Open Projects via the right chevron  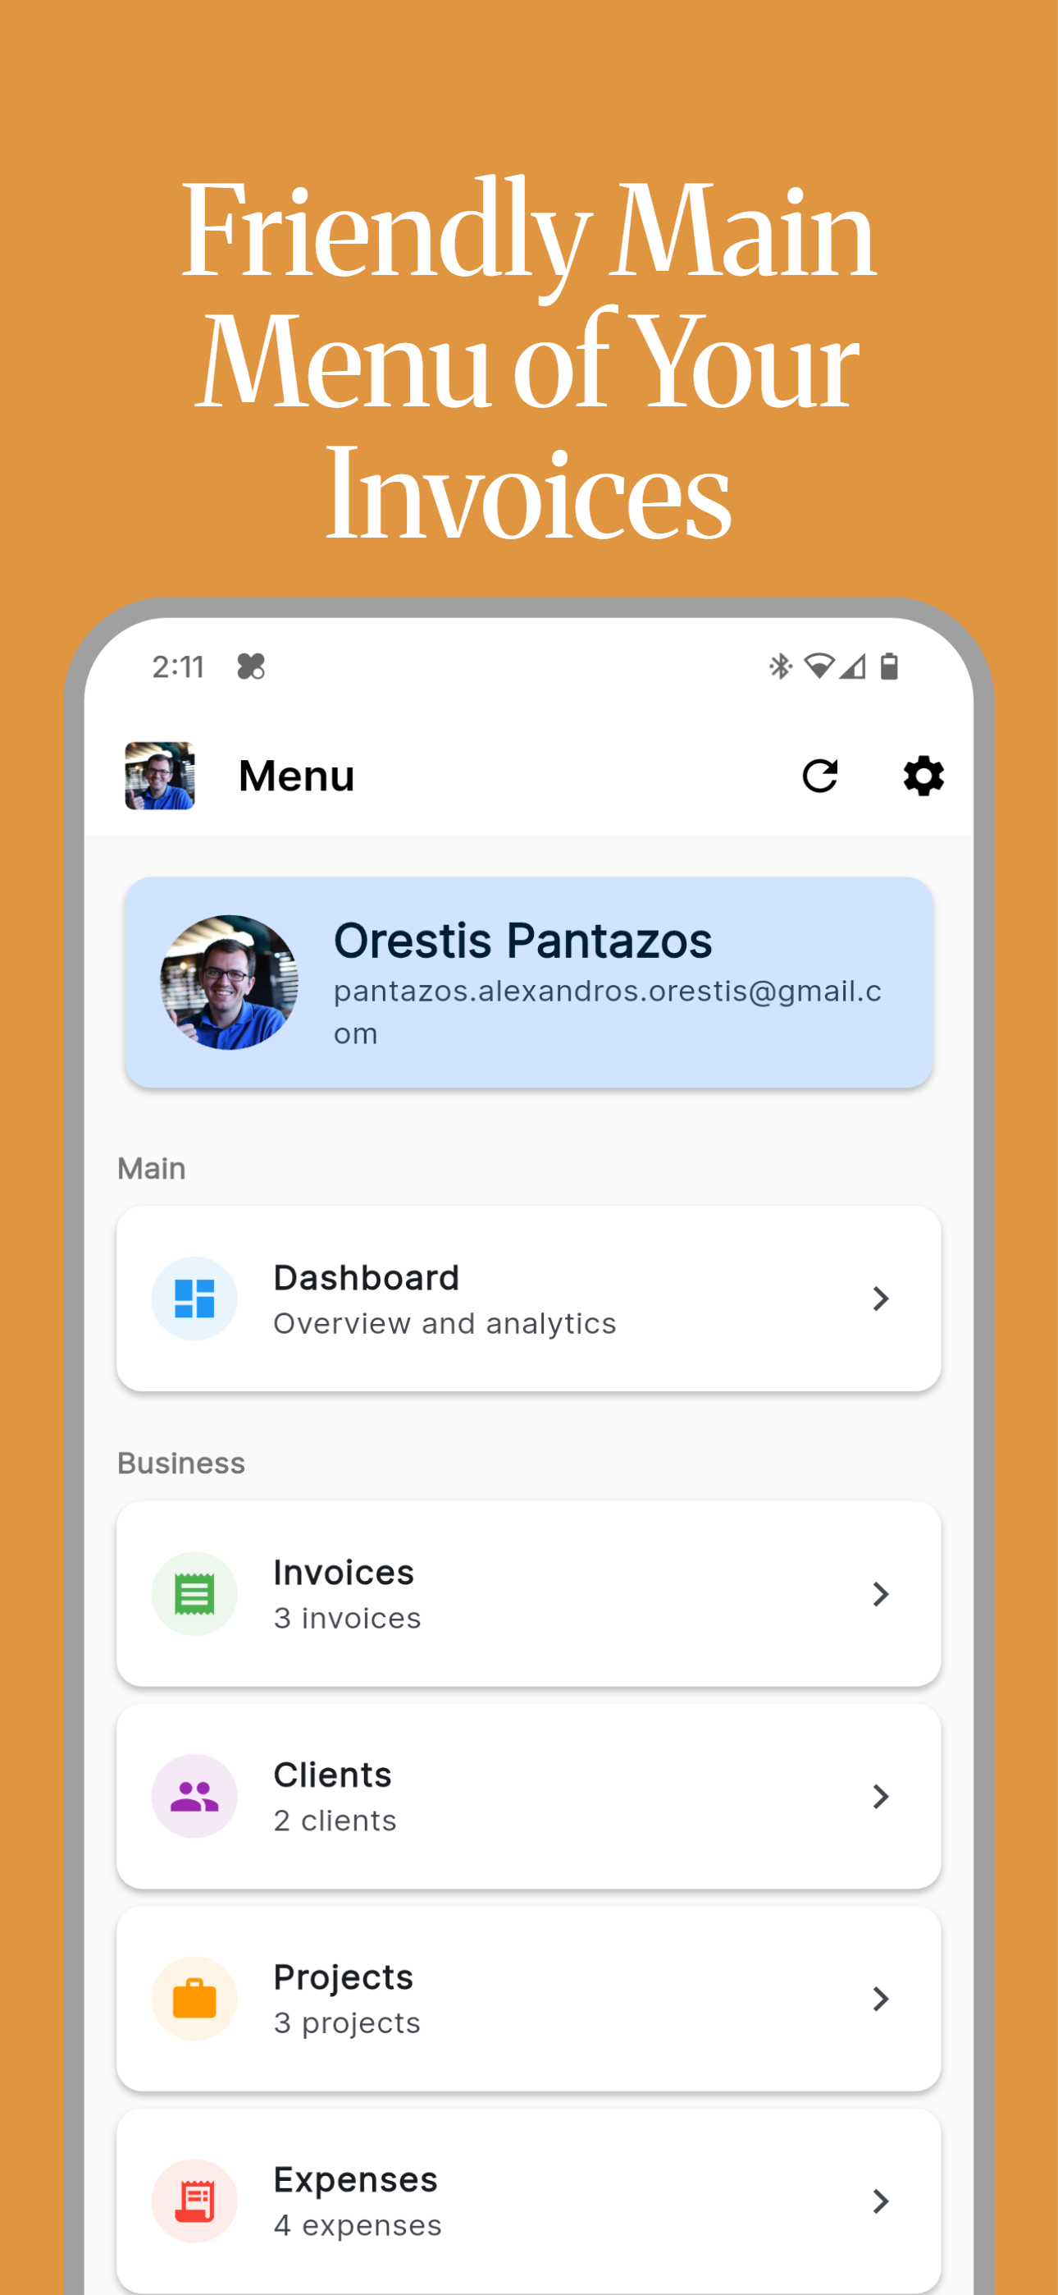pos(881,1999)
